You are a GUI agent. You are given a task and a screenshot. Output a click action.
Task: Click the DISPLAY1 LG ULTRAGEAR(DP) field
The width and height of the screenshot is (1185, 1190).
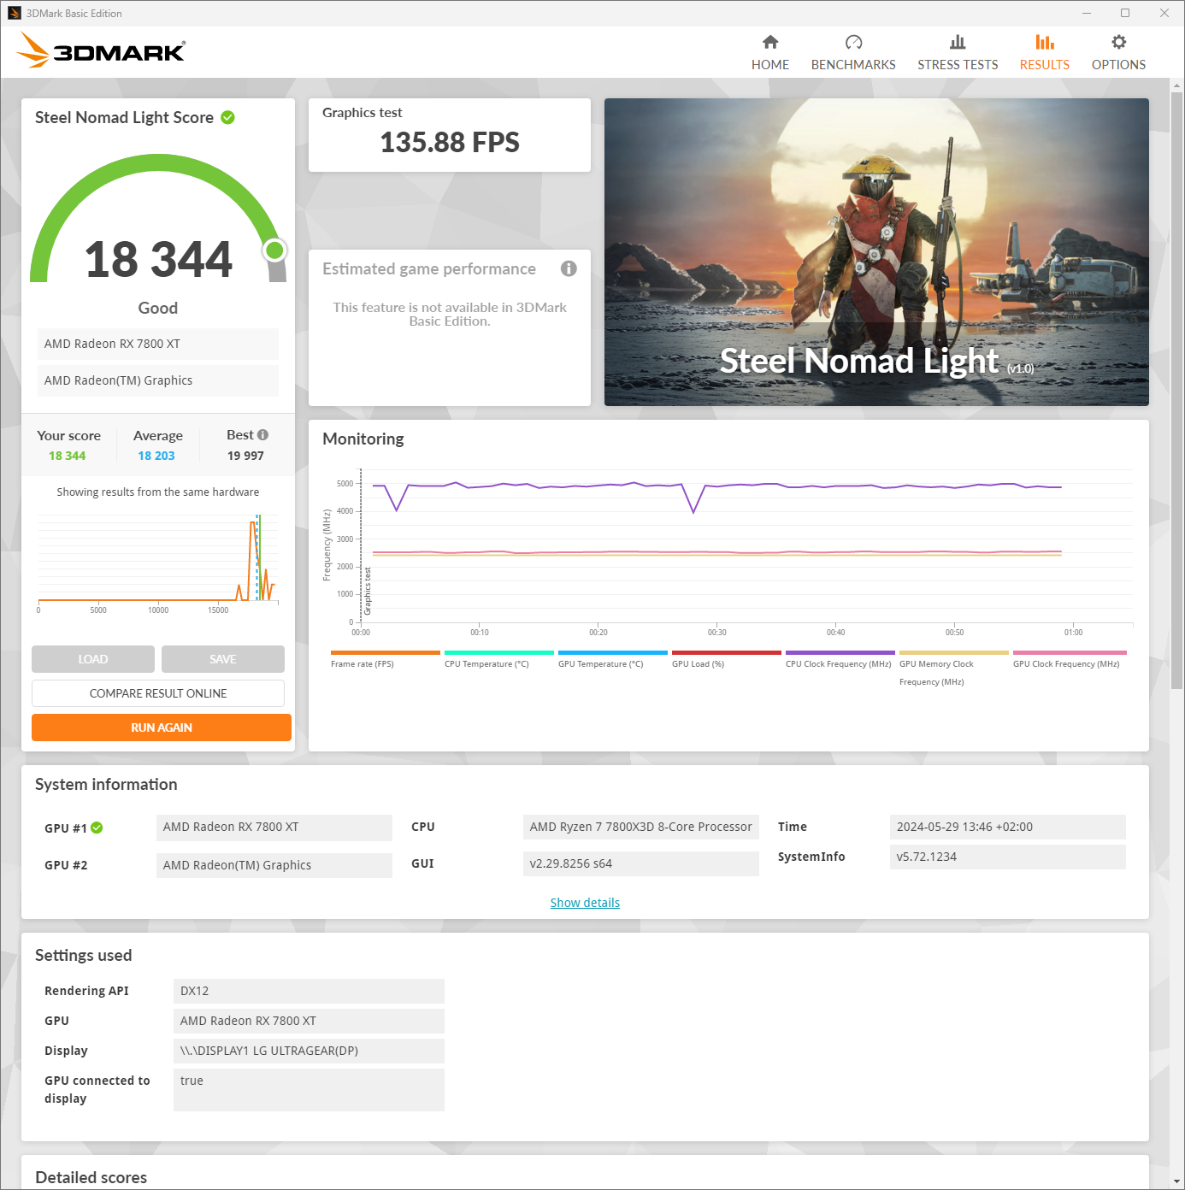pyautogui.click(x=309, y=1051)
